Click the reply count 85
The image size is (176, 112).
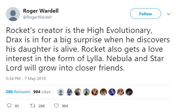coord(17,106)
